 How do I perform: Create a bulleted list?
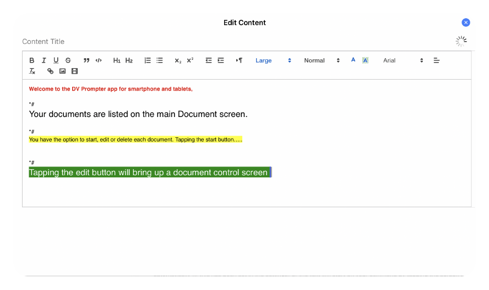point(160,60)
